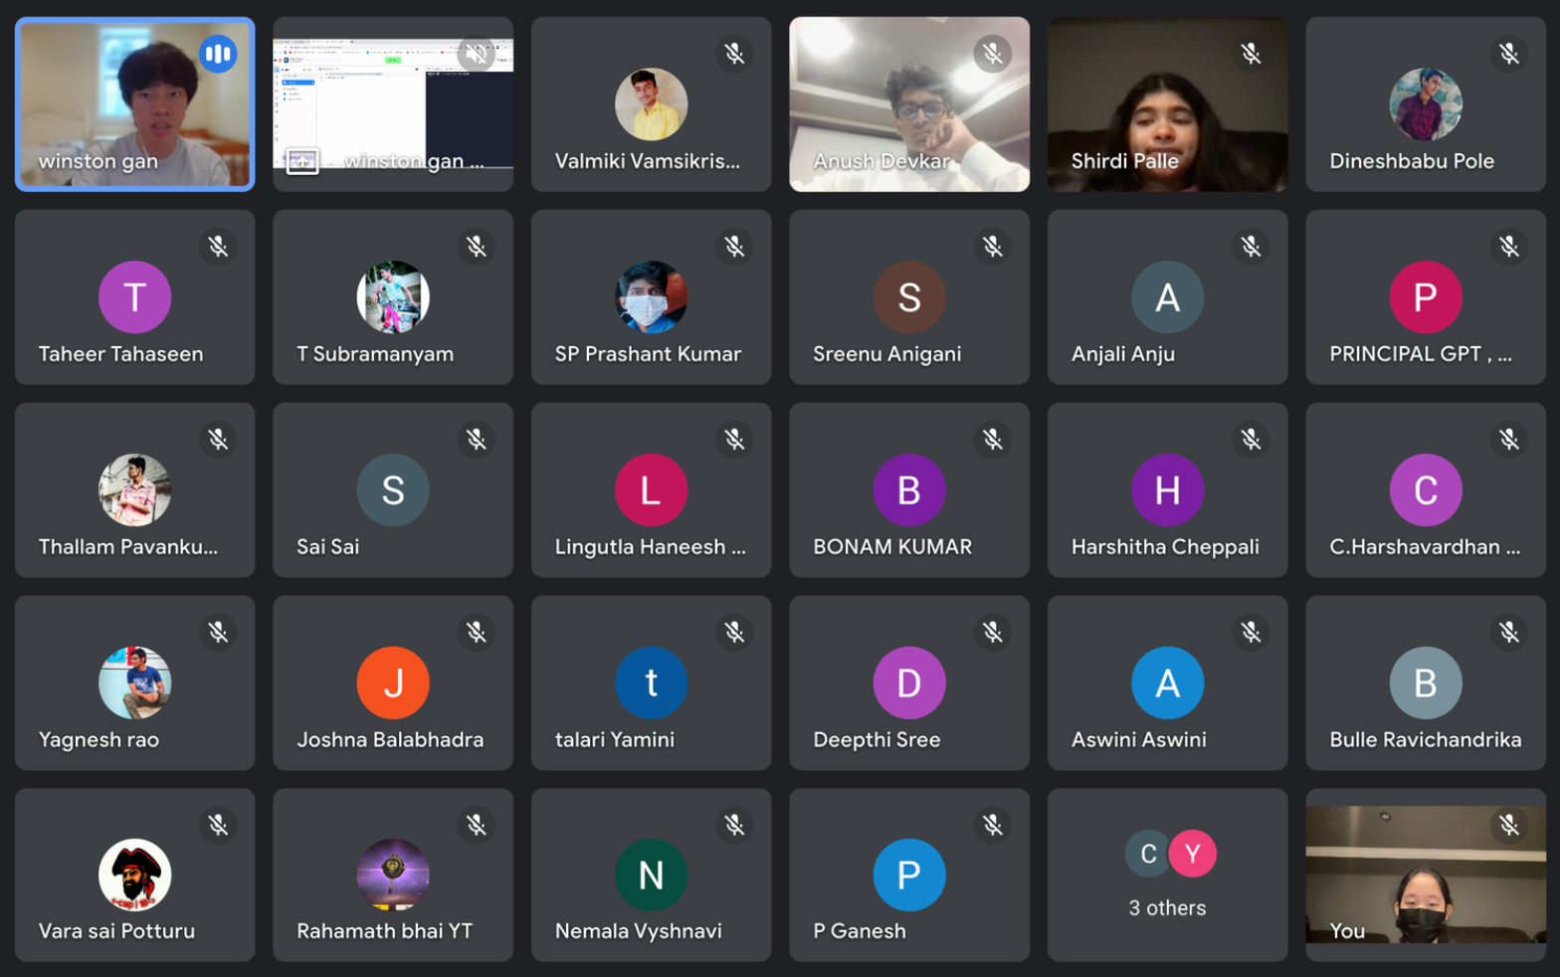Click winston gan's speaking indicator icon
Viewport: 1560px width, 977px height.
tap(218, 54)
